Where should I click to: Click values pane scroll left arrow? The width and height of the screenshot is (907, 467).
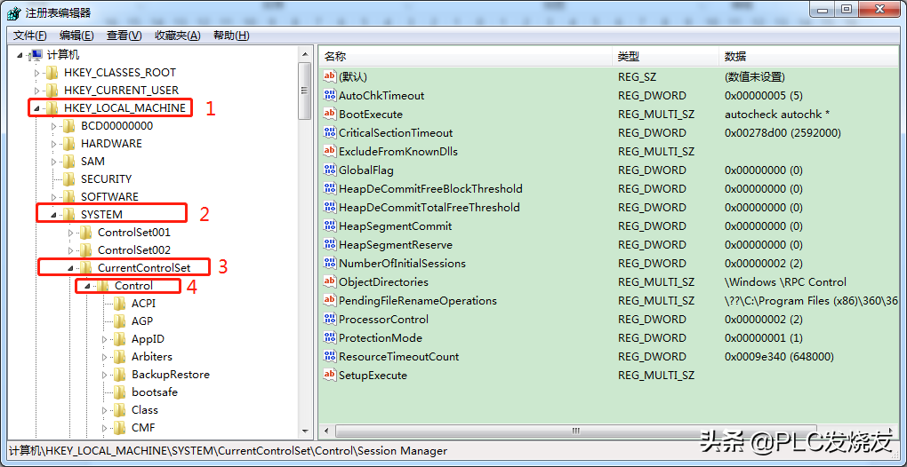(x=325, y=431)
